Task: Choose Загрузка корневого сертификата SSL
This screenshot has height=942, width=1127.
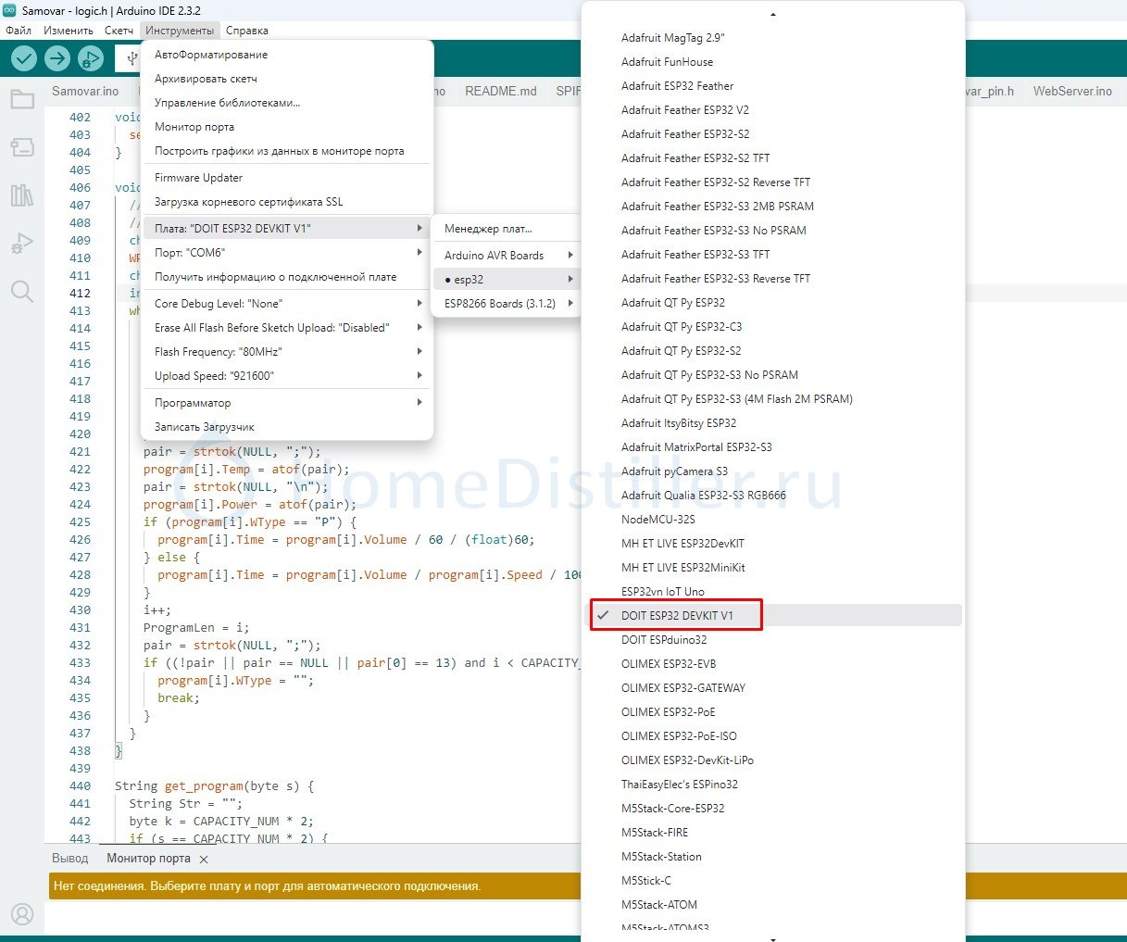Action: click(x=287, y=202)
